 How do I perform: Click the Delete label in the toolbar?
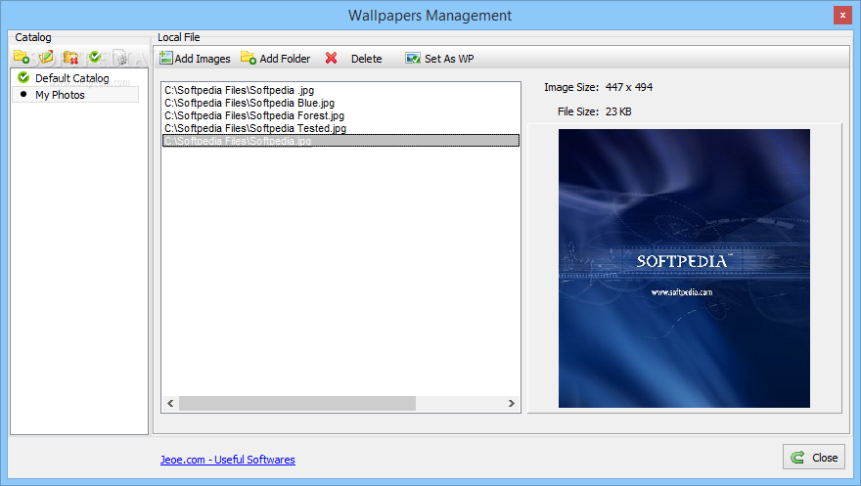coord(366,59)
